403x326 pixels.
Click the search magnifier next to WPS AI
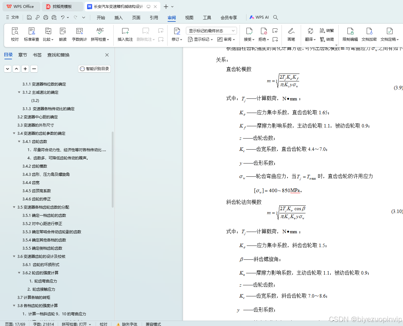276,17
